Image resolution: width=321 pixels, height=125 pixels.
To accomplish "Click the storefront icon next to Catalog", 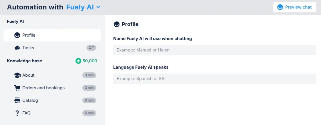I will pyautogui.click(x=17, y=100).
